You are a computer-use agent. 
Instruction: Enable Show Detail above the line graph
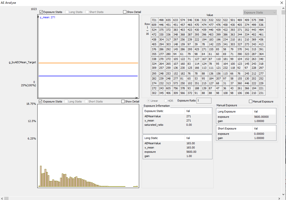[x=125, y=12]
